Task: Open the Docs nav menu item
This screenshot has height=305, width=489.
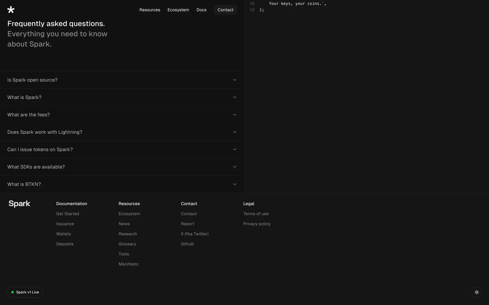Action: pyautogui.click(x=201, y=10)
